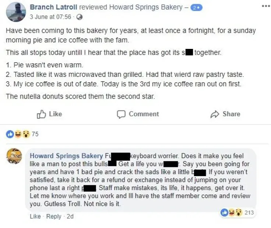Click the 3 June at 07:56 timestamp

[51, 17]
